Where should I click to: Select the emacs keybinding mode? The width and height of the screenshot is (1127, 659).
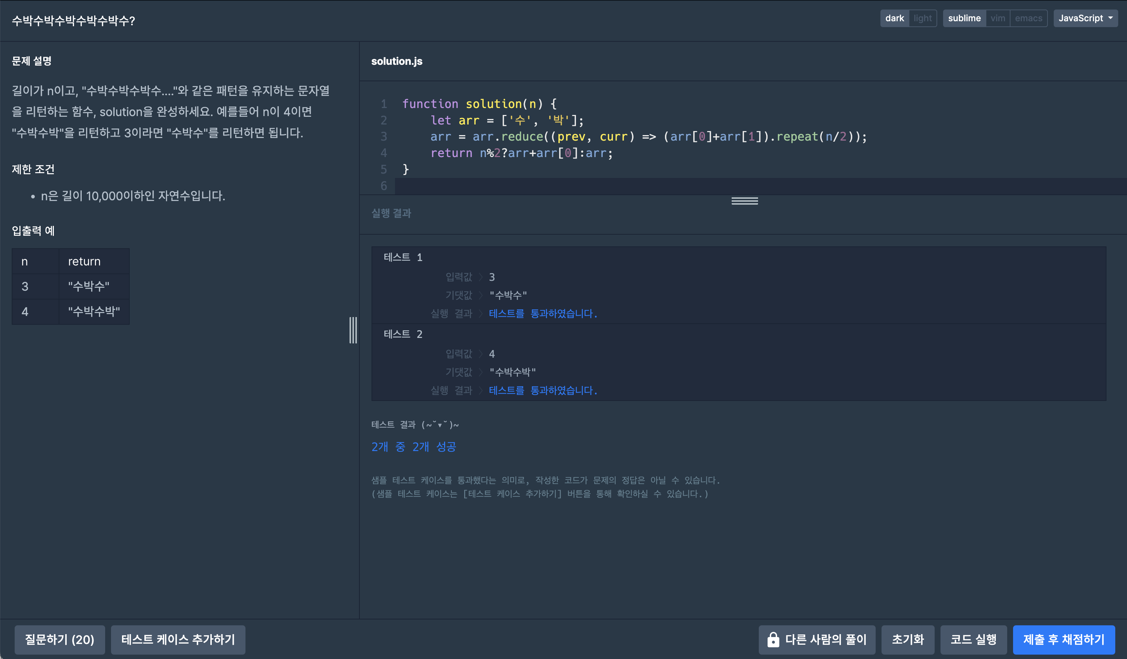[x=1028, y=18]
